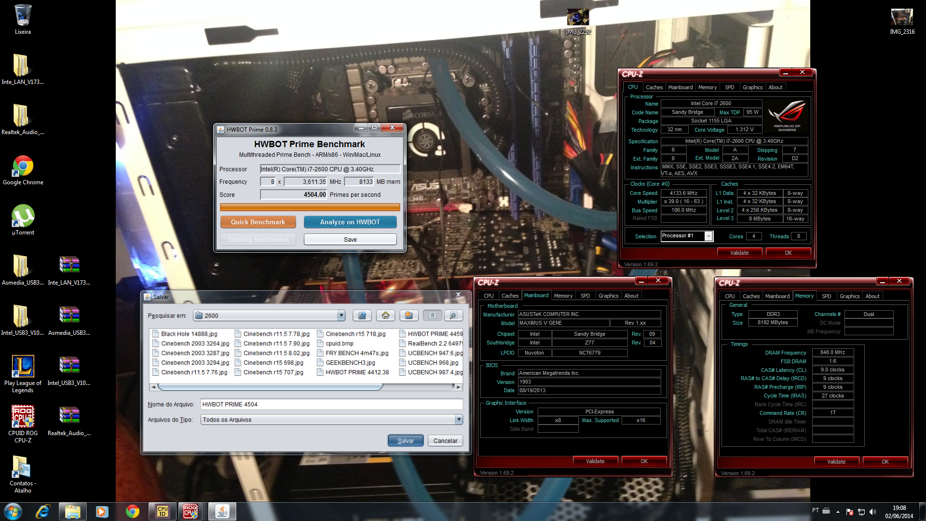The width and height of the screenshot is (926, 521).
Task: Expand the Pesquisar em folder dropdown
Action: 341,315
